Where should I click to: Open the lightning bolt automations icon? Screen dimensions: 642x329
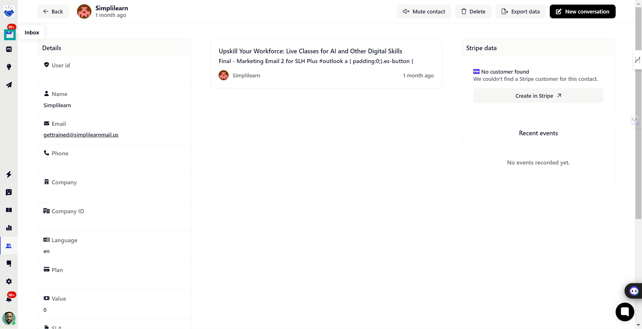(9, 174)
